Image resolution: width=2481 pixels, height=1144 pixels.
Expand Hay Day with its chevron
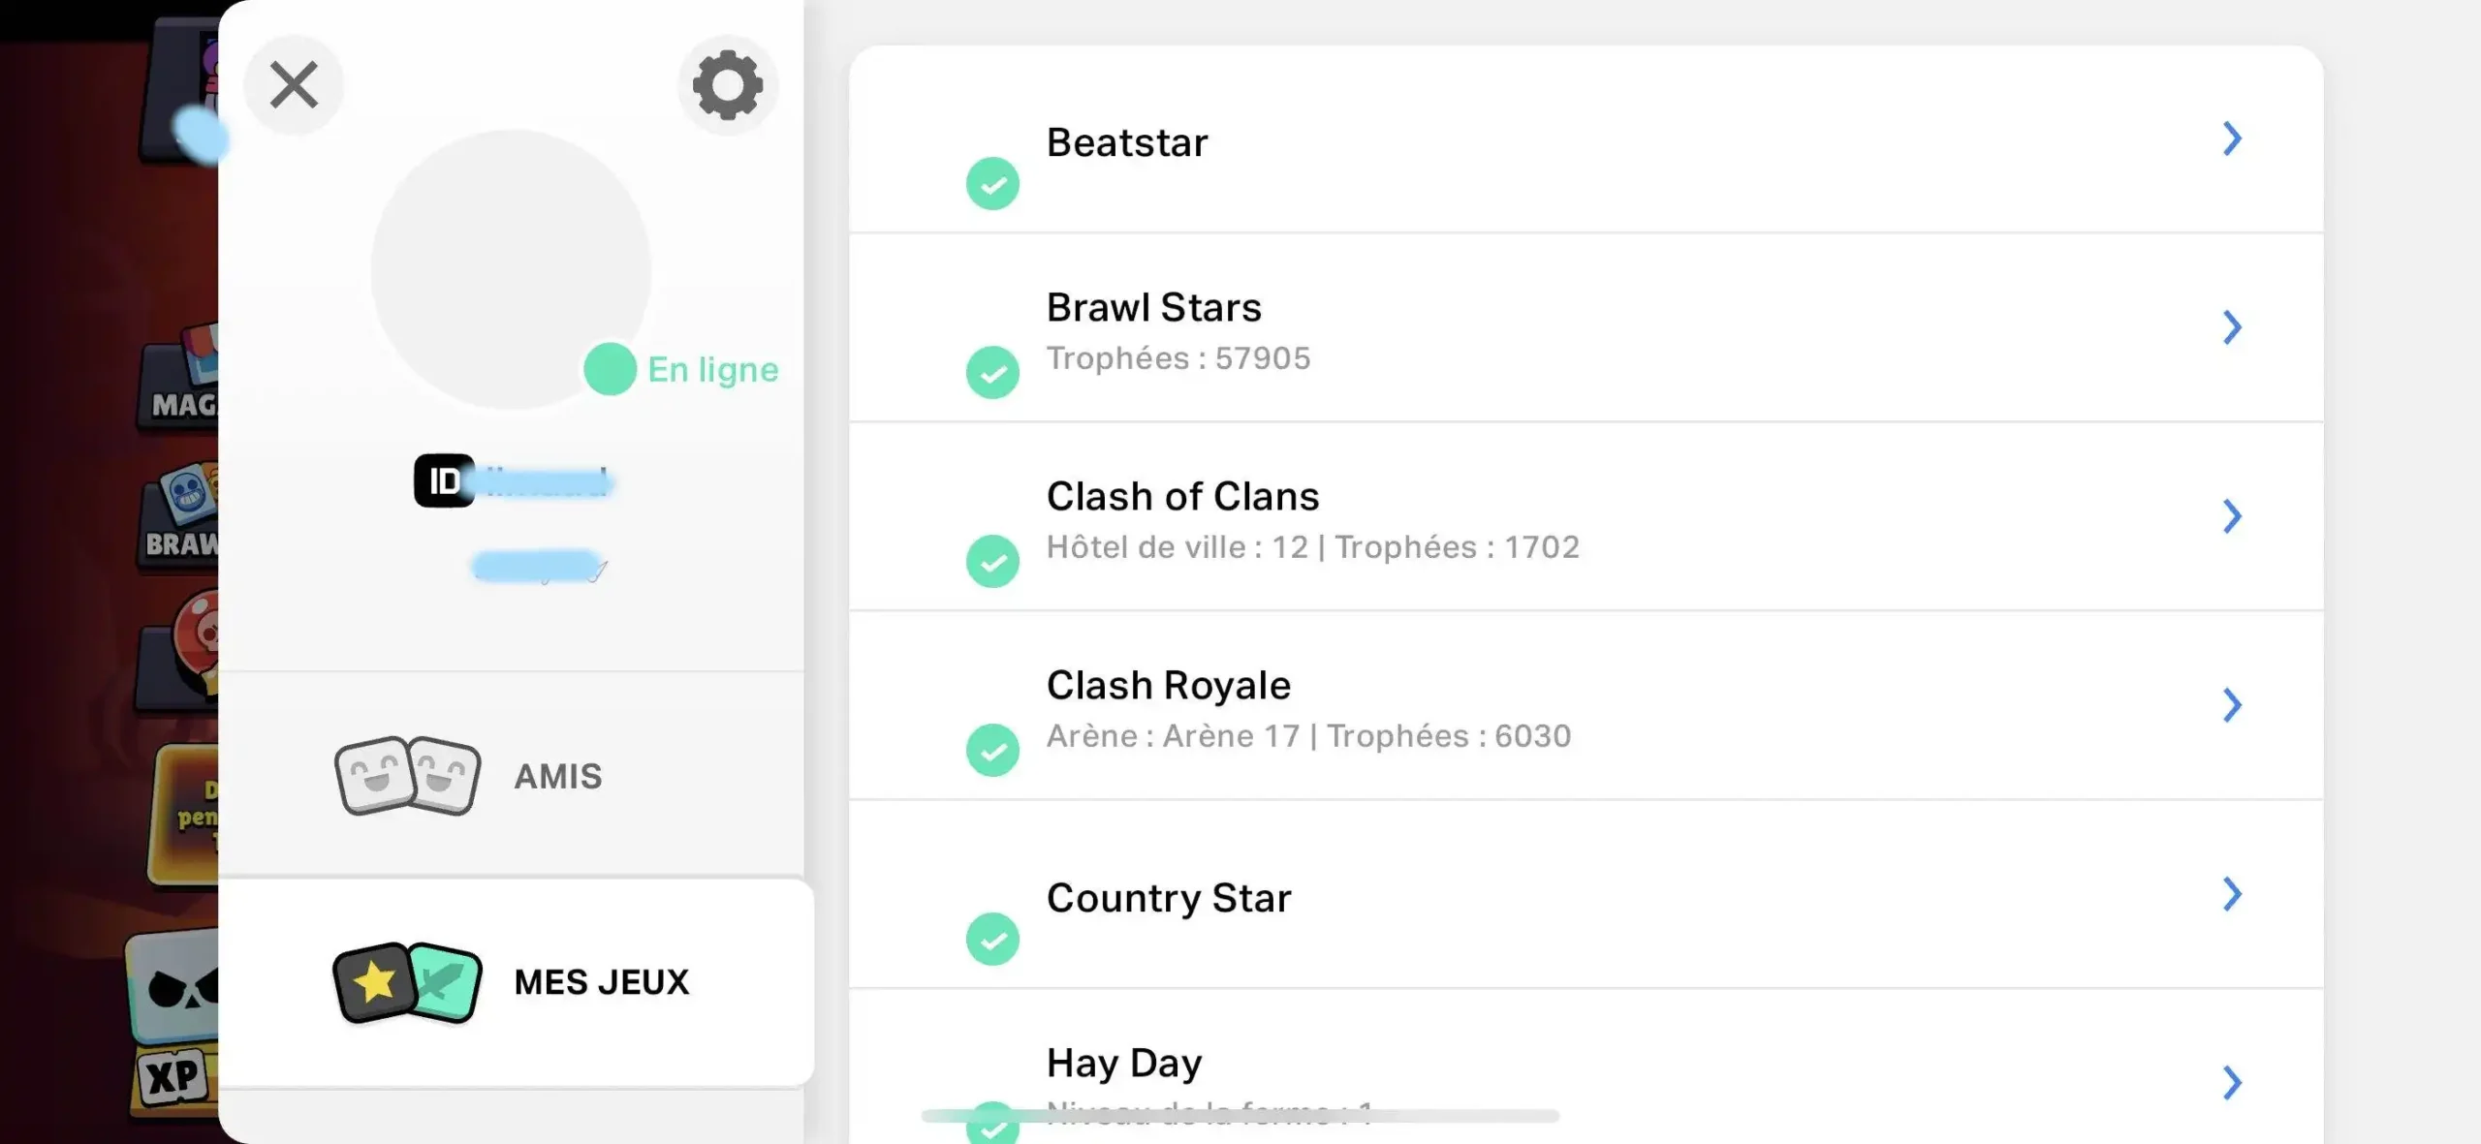(2232, 1083)
